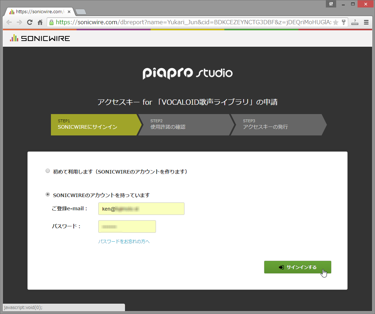This screenshot has width=375, height=314.
Task: Open the Chrome hamburger menu
Action: (366, 22)
